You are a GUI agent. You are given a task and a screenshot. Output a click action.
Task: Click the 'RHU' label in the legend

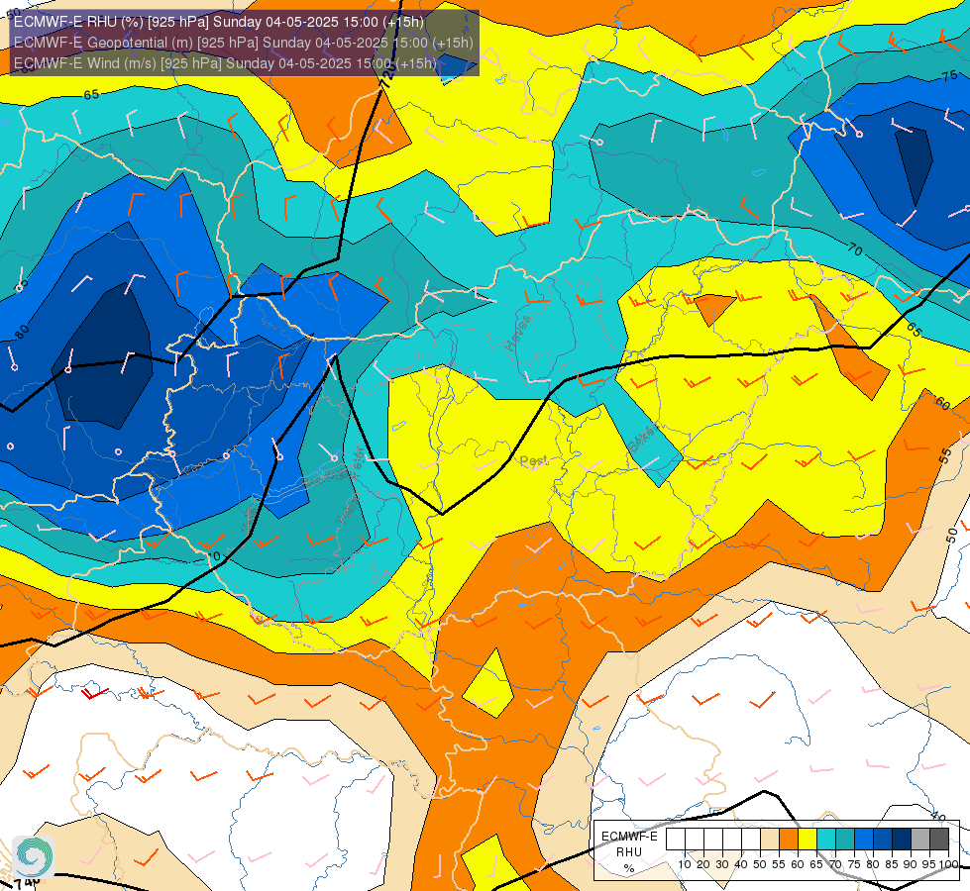tap(629, 852)
